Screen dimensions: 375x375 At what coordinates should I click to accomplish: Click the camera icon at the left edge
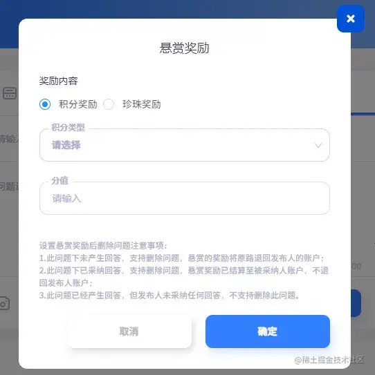[x=5, y=303]
